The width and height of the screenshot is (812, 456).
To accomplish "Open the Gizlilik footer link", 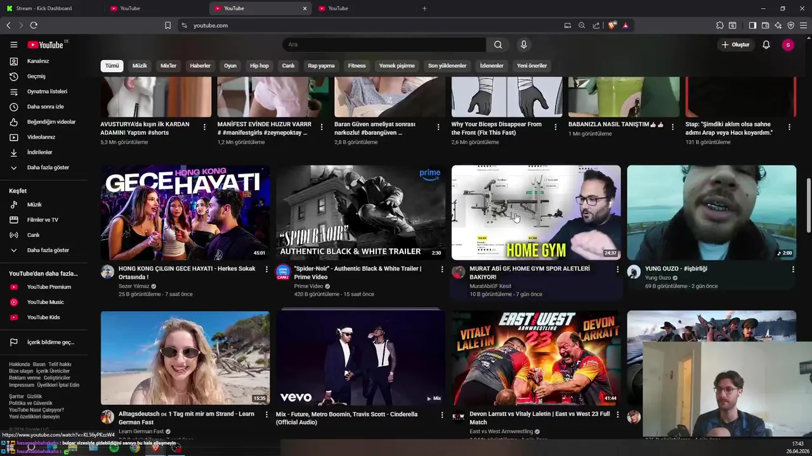I will click(34, 396).
